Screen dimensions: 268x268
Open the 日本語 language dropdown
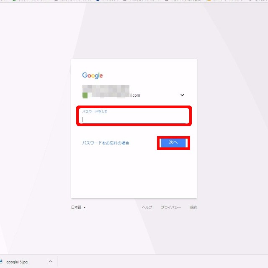pyautogui.click(x=78, y=207)
